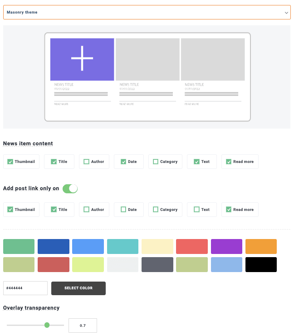Click the plus icon on purple thumbnail

coord(82,58)
